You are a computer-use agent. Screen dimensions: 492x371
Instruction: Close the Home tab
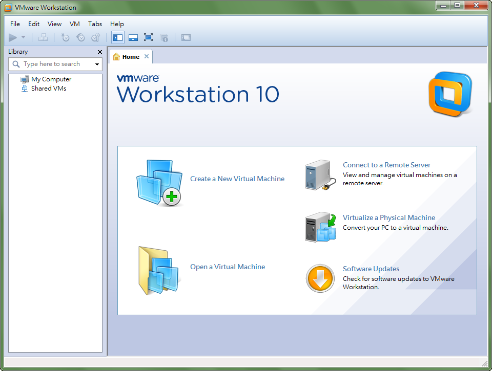click(x=147, y=56)
